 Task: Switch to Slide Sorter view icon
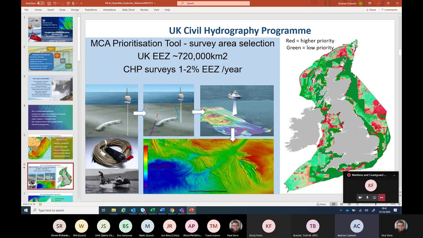(x=341, y=204)
